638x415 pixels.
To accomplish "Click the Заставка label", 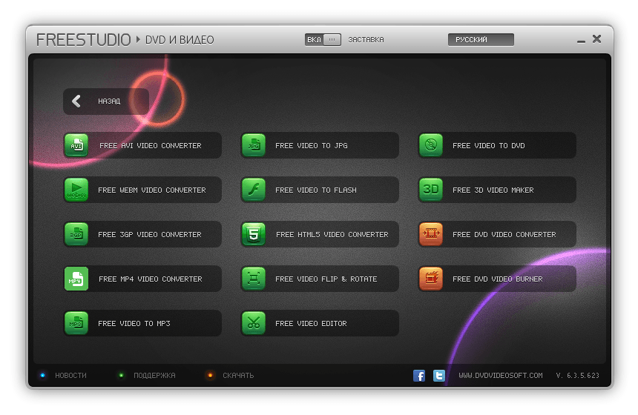I will click(366, 40).
